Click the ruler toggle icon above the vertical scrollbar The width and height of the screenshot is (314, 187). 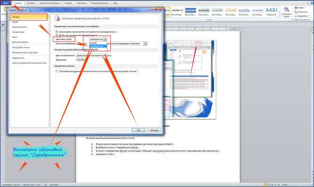(313, 29)
